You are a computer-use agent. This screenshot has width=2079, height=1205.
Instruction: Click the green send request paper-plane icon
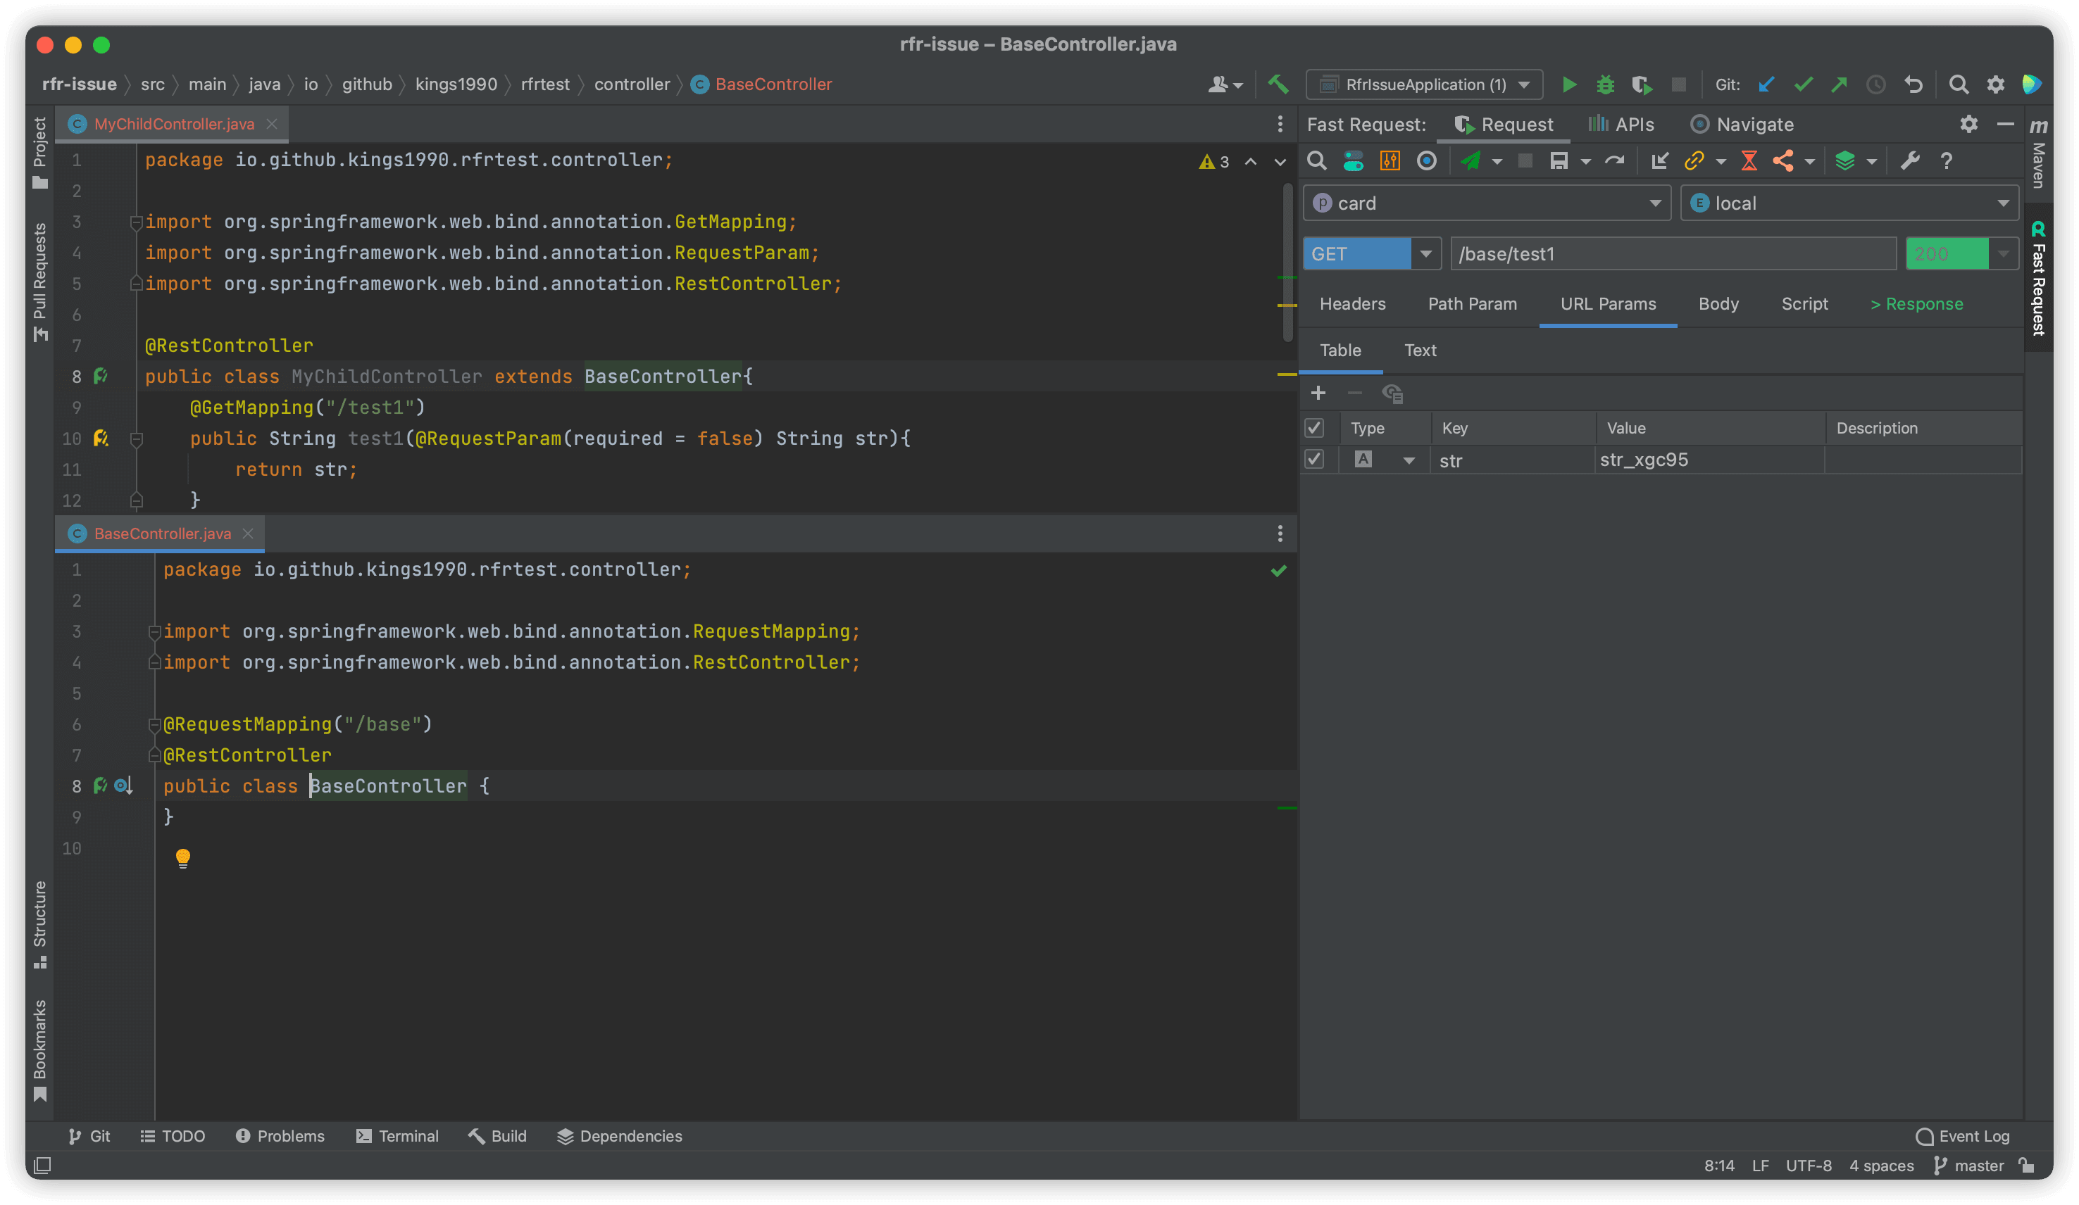tap(1470, 161)
